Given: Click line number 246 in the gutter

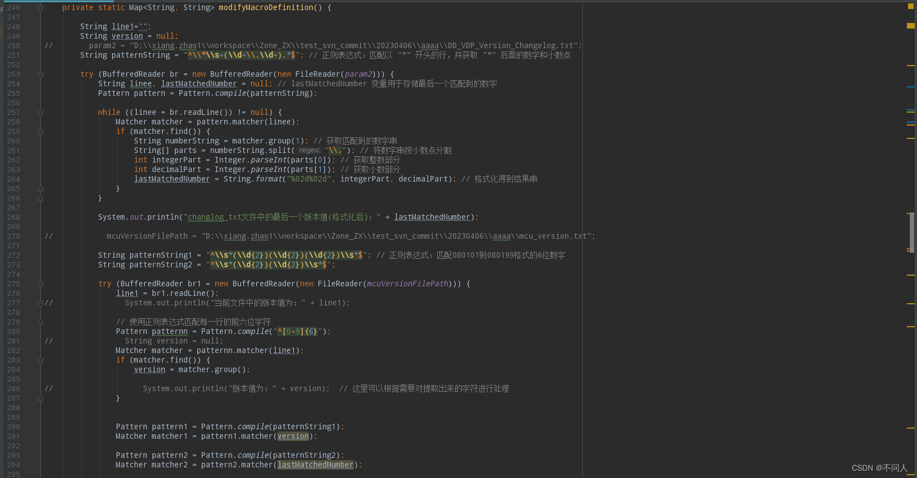Looking at the screenshot, I should (x=13, y=8).
